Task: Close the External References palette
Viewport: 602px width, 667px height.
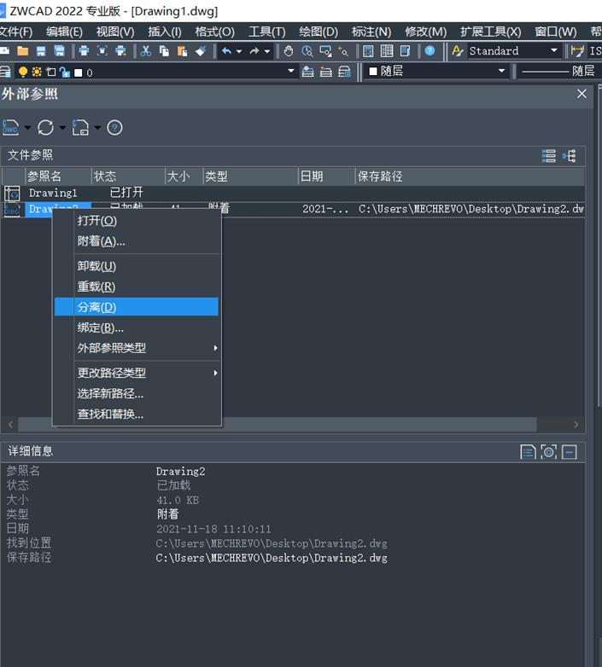Action: [x=582, y=94]
